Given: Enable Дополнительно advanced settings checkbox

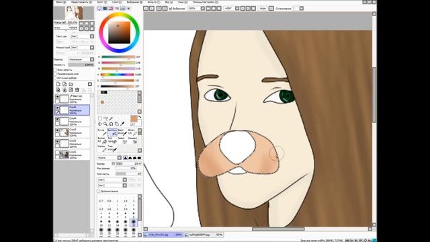Looking at the screenshot, I should [99, 191].
